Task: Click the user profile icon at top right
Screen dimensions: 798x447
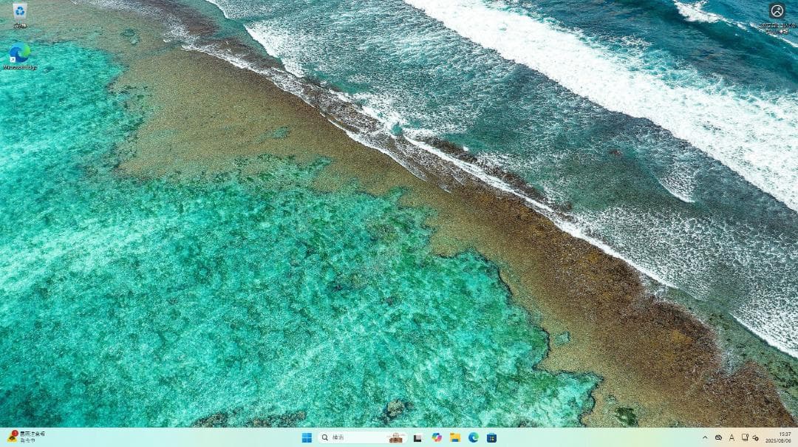Action: tap(776, 11)
